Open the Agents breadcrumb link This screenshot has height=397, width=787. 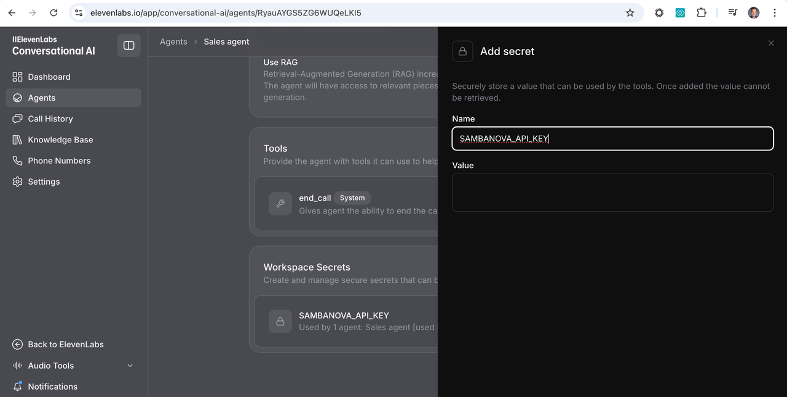coord(173,41)
